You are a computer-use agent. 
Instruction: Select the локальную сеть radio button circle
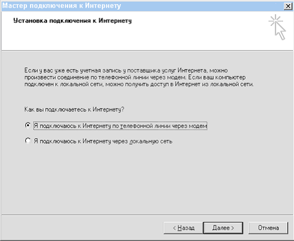click(28, 141)
